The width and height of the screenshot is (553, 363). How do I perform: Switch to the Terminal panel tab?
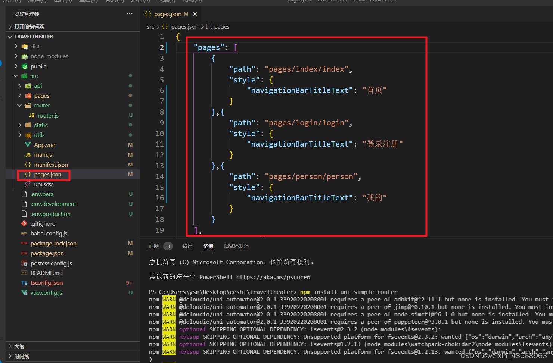click(208, 246)
